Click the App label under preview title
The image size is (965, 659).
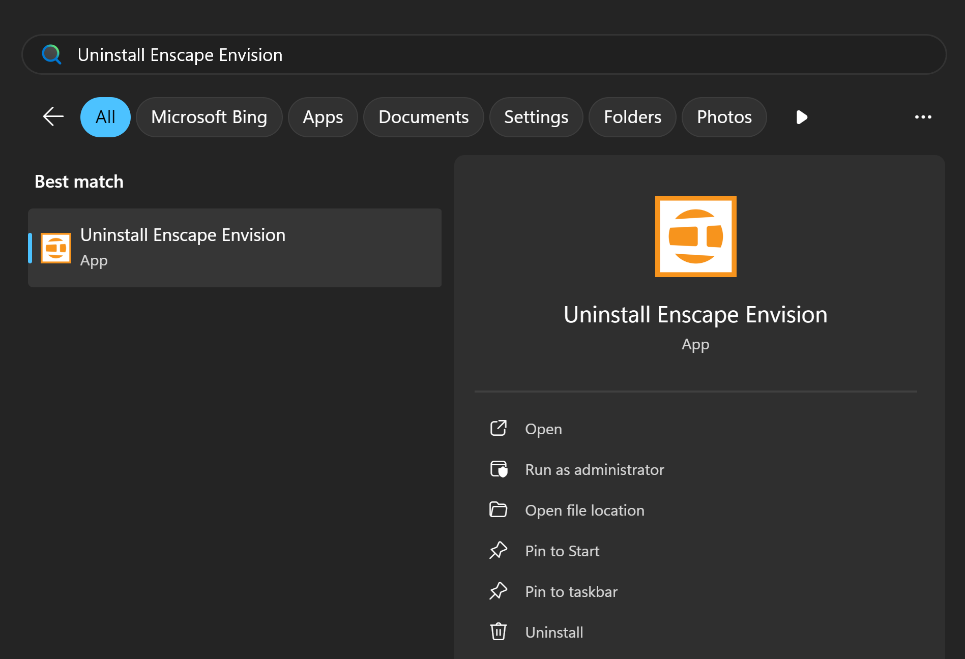tap(695, 345)
